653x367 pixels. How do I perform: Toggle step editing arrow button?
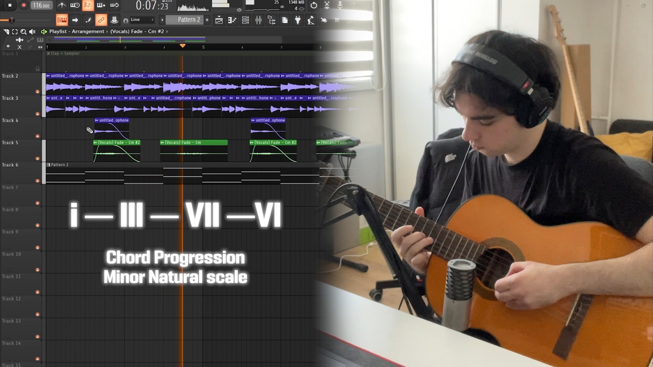[75, 20]
